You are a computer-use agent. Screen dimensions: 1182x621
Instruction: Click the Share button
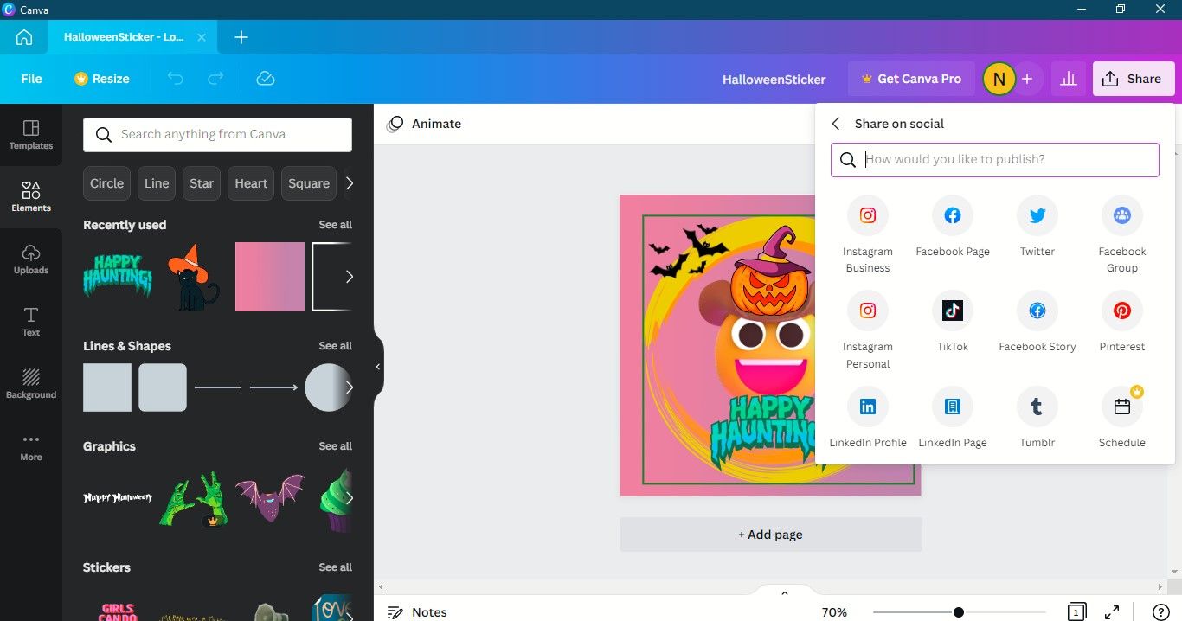(x=1134, y=79)
